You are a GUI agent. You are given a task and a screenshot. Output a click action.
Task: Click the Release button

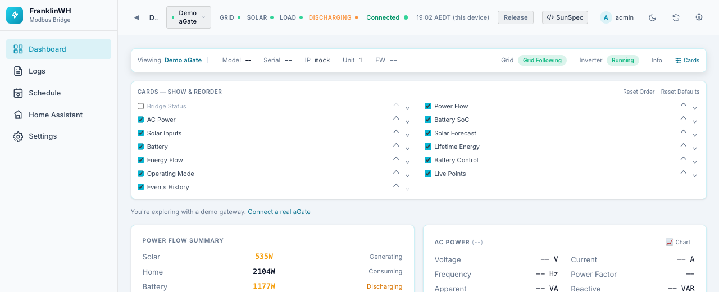click(516, 17)
